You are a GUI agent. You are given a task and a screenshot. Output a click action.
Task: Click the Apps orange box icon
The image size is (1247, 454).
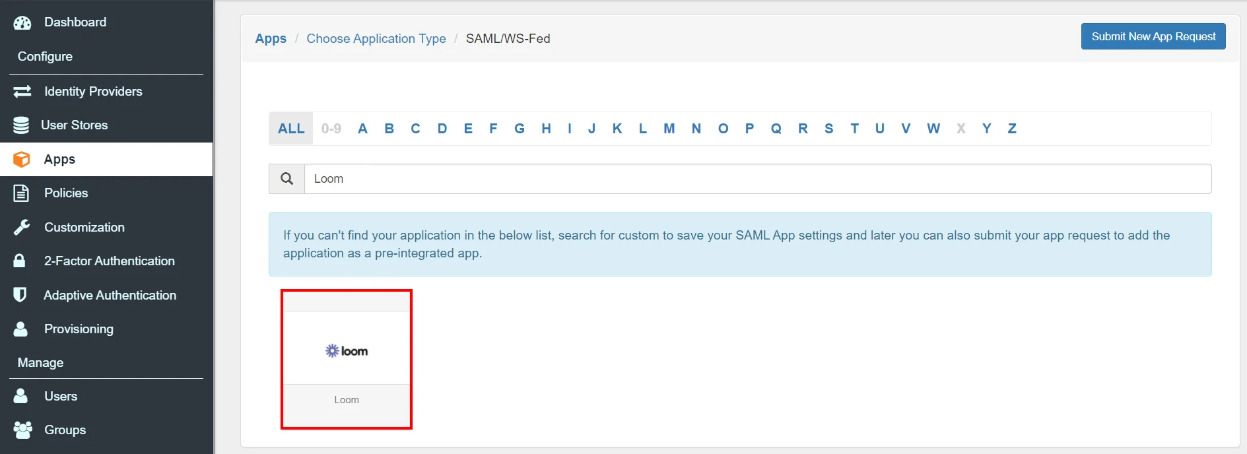pyautogui.click(x=22, y=160)
